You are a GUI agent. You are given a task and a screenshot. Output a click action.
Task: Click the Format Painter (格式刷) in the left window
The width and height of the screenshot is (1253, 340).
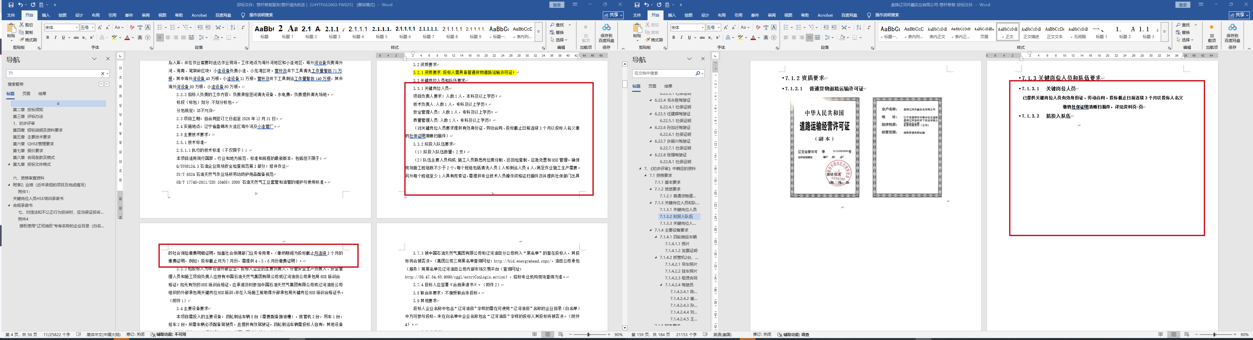pyautogui.click(x=28, y=40)
